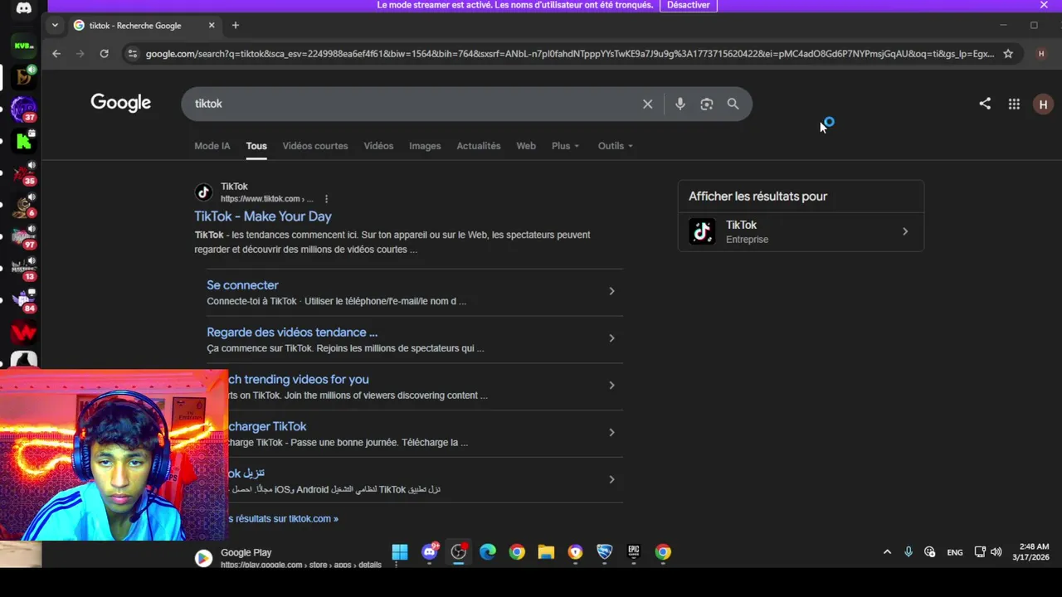
Task: Bookmark this page with the star
Action: (1008, 54)
